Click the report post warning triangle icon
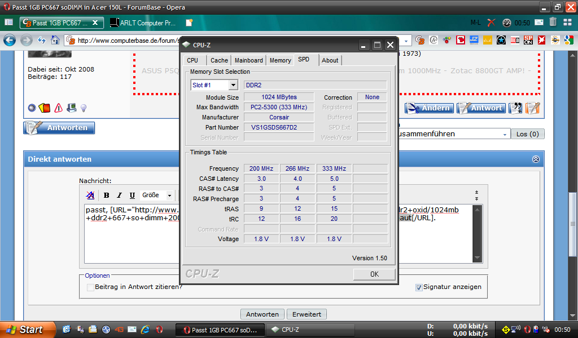 (58, 108)
